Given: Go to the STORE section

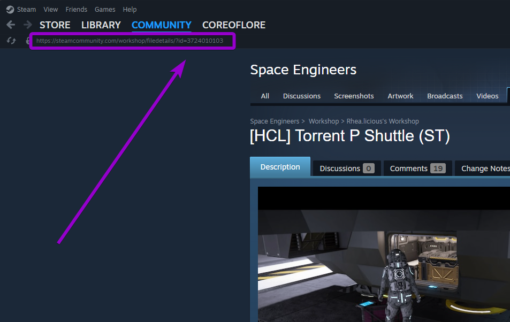Looking at the screenshot, I should (55, 25).
